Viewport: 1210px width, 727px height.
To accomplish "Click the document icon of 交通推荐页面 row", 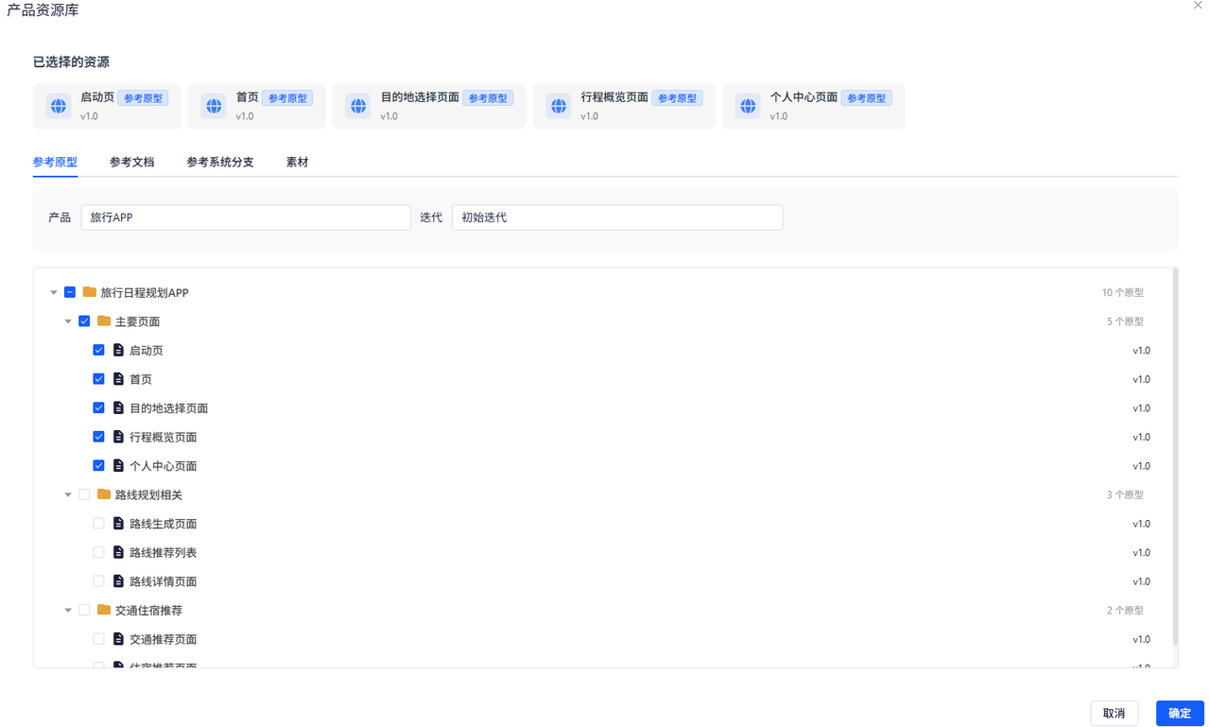I will [x=118, y=639].
